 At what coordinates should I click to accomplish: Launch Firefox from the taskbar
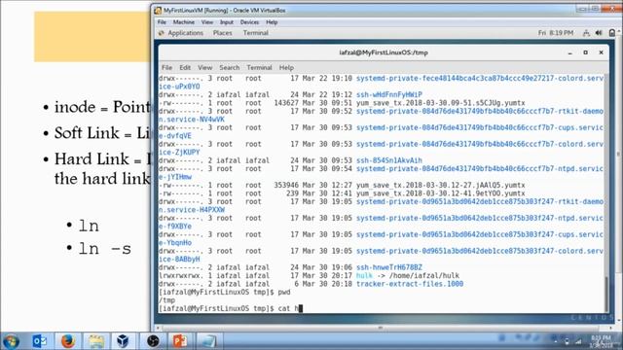pos(68,341)
